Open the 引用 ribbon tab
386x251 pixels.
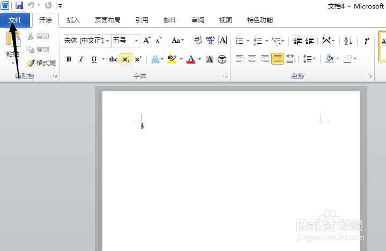[x=142, y=20]
